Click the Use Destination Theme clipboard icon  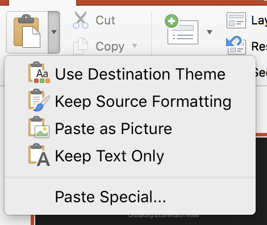(x=39, y=72)
